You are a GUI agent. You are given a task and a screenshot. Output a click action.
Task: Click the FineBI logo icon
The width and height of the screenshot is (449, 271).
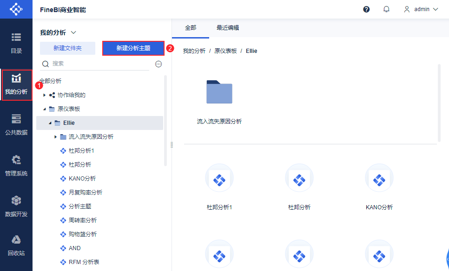coord(16,9)
